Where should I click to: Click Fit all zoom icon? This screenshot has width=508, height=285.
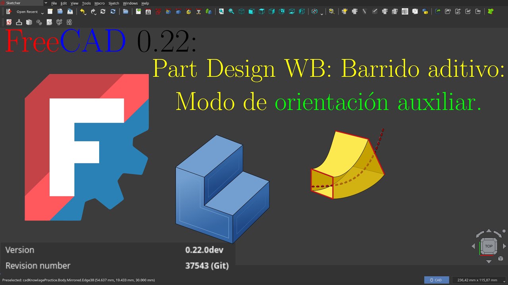click(221, 11)
